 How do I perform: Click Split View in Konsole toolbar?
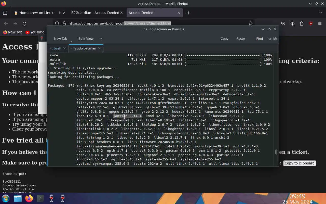[x=86, y=39]
